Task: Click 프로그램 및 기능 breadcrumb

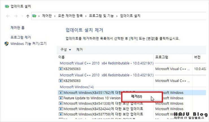Action: (101, 16)
